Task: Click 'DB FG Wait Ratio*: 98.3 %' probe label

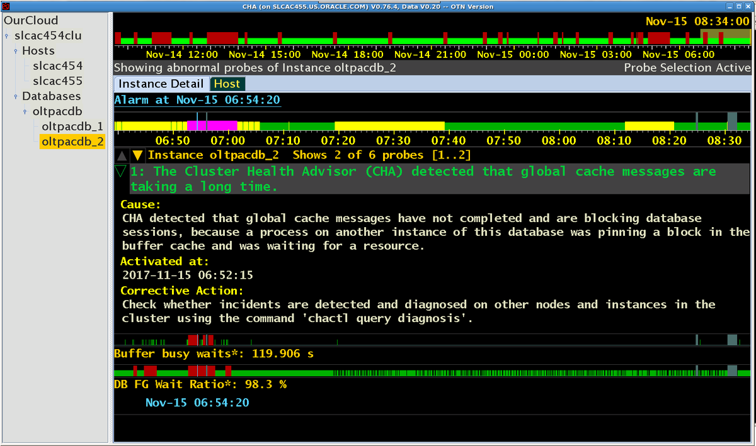Action: pyautogui.click(x=200, y=384)
